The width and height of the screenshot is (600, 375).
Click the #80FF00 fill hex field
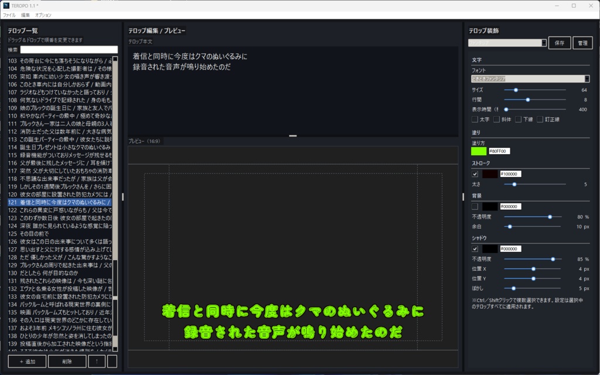(499, 151)
